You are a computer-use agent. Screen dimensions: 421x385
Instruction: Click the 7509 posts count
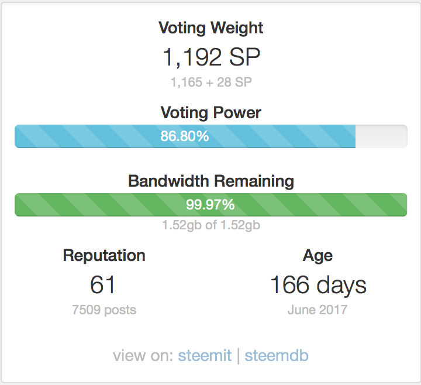pyautogui.click(x=104, y=310)
